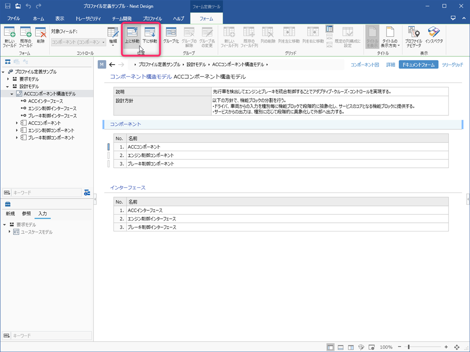Open the プロファイル ribbon tab
This screenshot has width=470, height=352.
(152, 18)
